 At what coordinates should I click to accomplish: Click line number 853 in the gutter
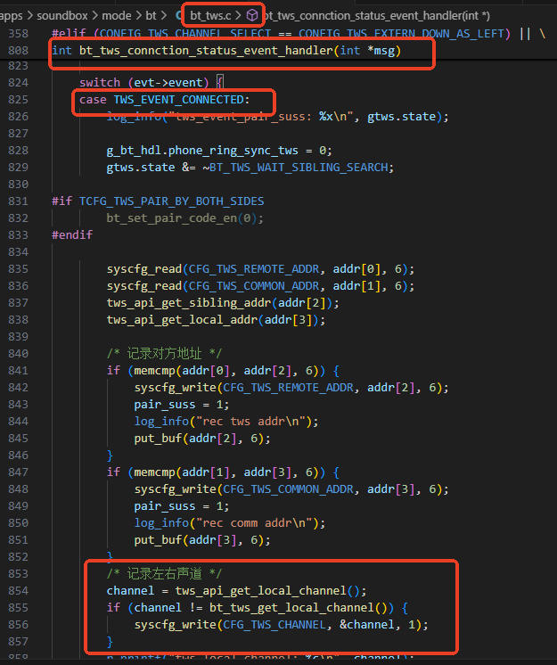pos(18,574)
